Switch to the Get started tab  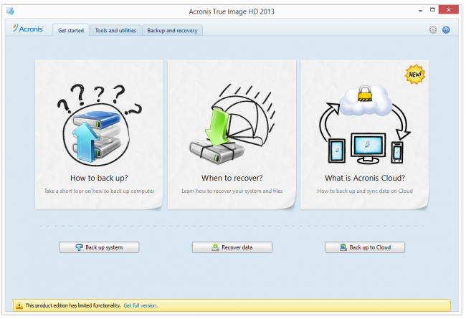[70, 30]
